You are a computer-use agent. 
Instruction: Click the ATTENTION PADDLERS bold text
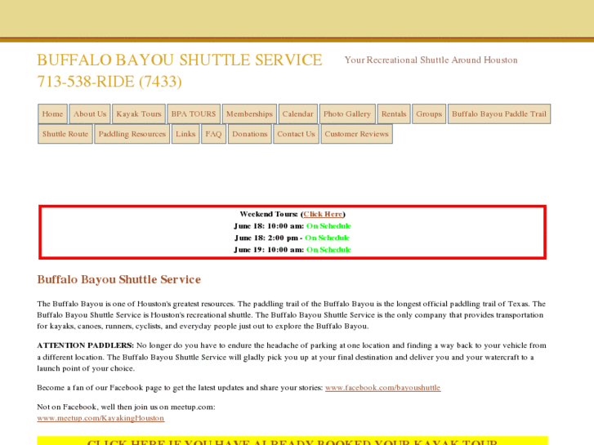coord(85,345)
